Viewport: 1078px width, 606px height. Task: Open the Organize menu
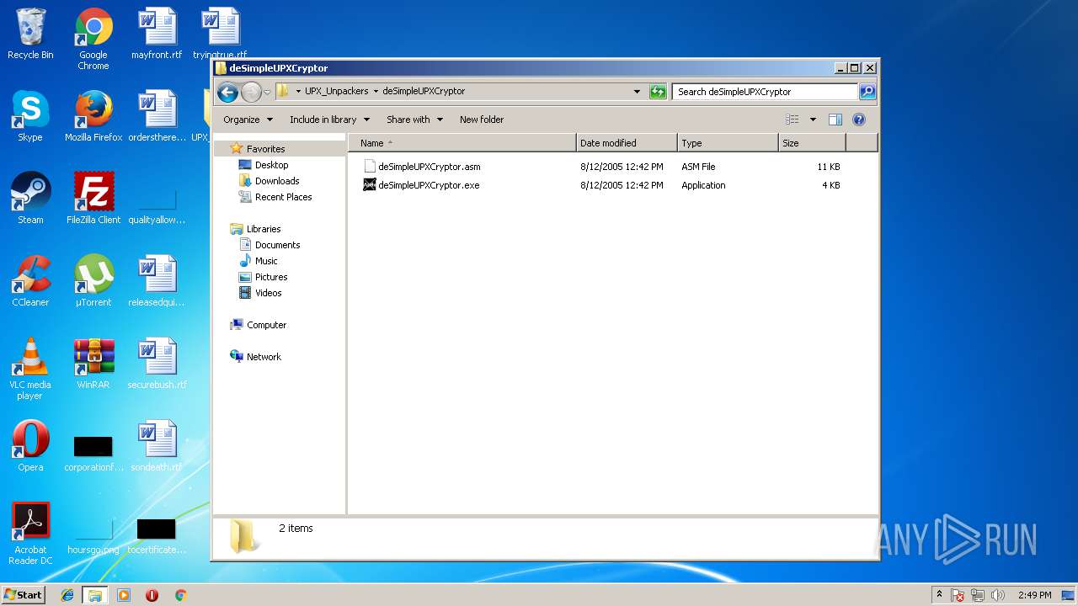pyautogui.click(x=248, y=120)
